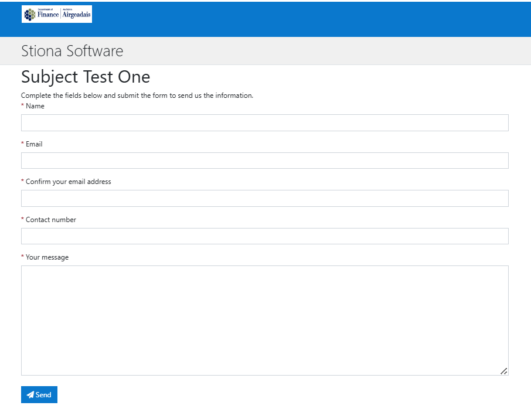Click the Contact number input field
Screen dimensions: 531x409
point(264,236)
